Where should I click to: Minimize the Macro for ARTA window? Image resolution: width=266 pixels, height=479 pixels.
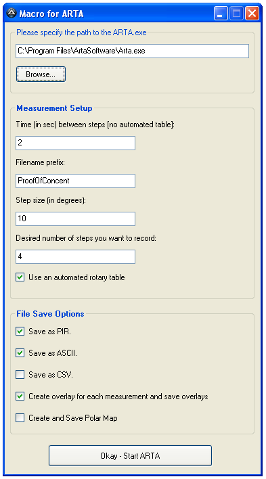(x=221, y=14)
